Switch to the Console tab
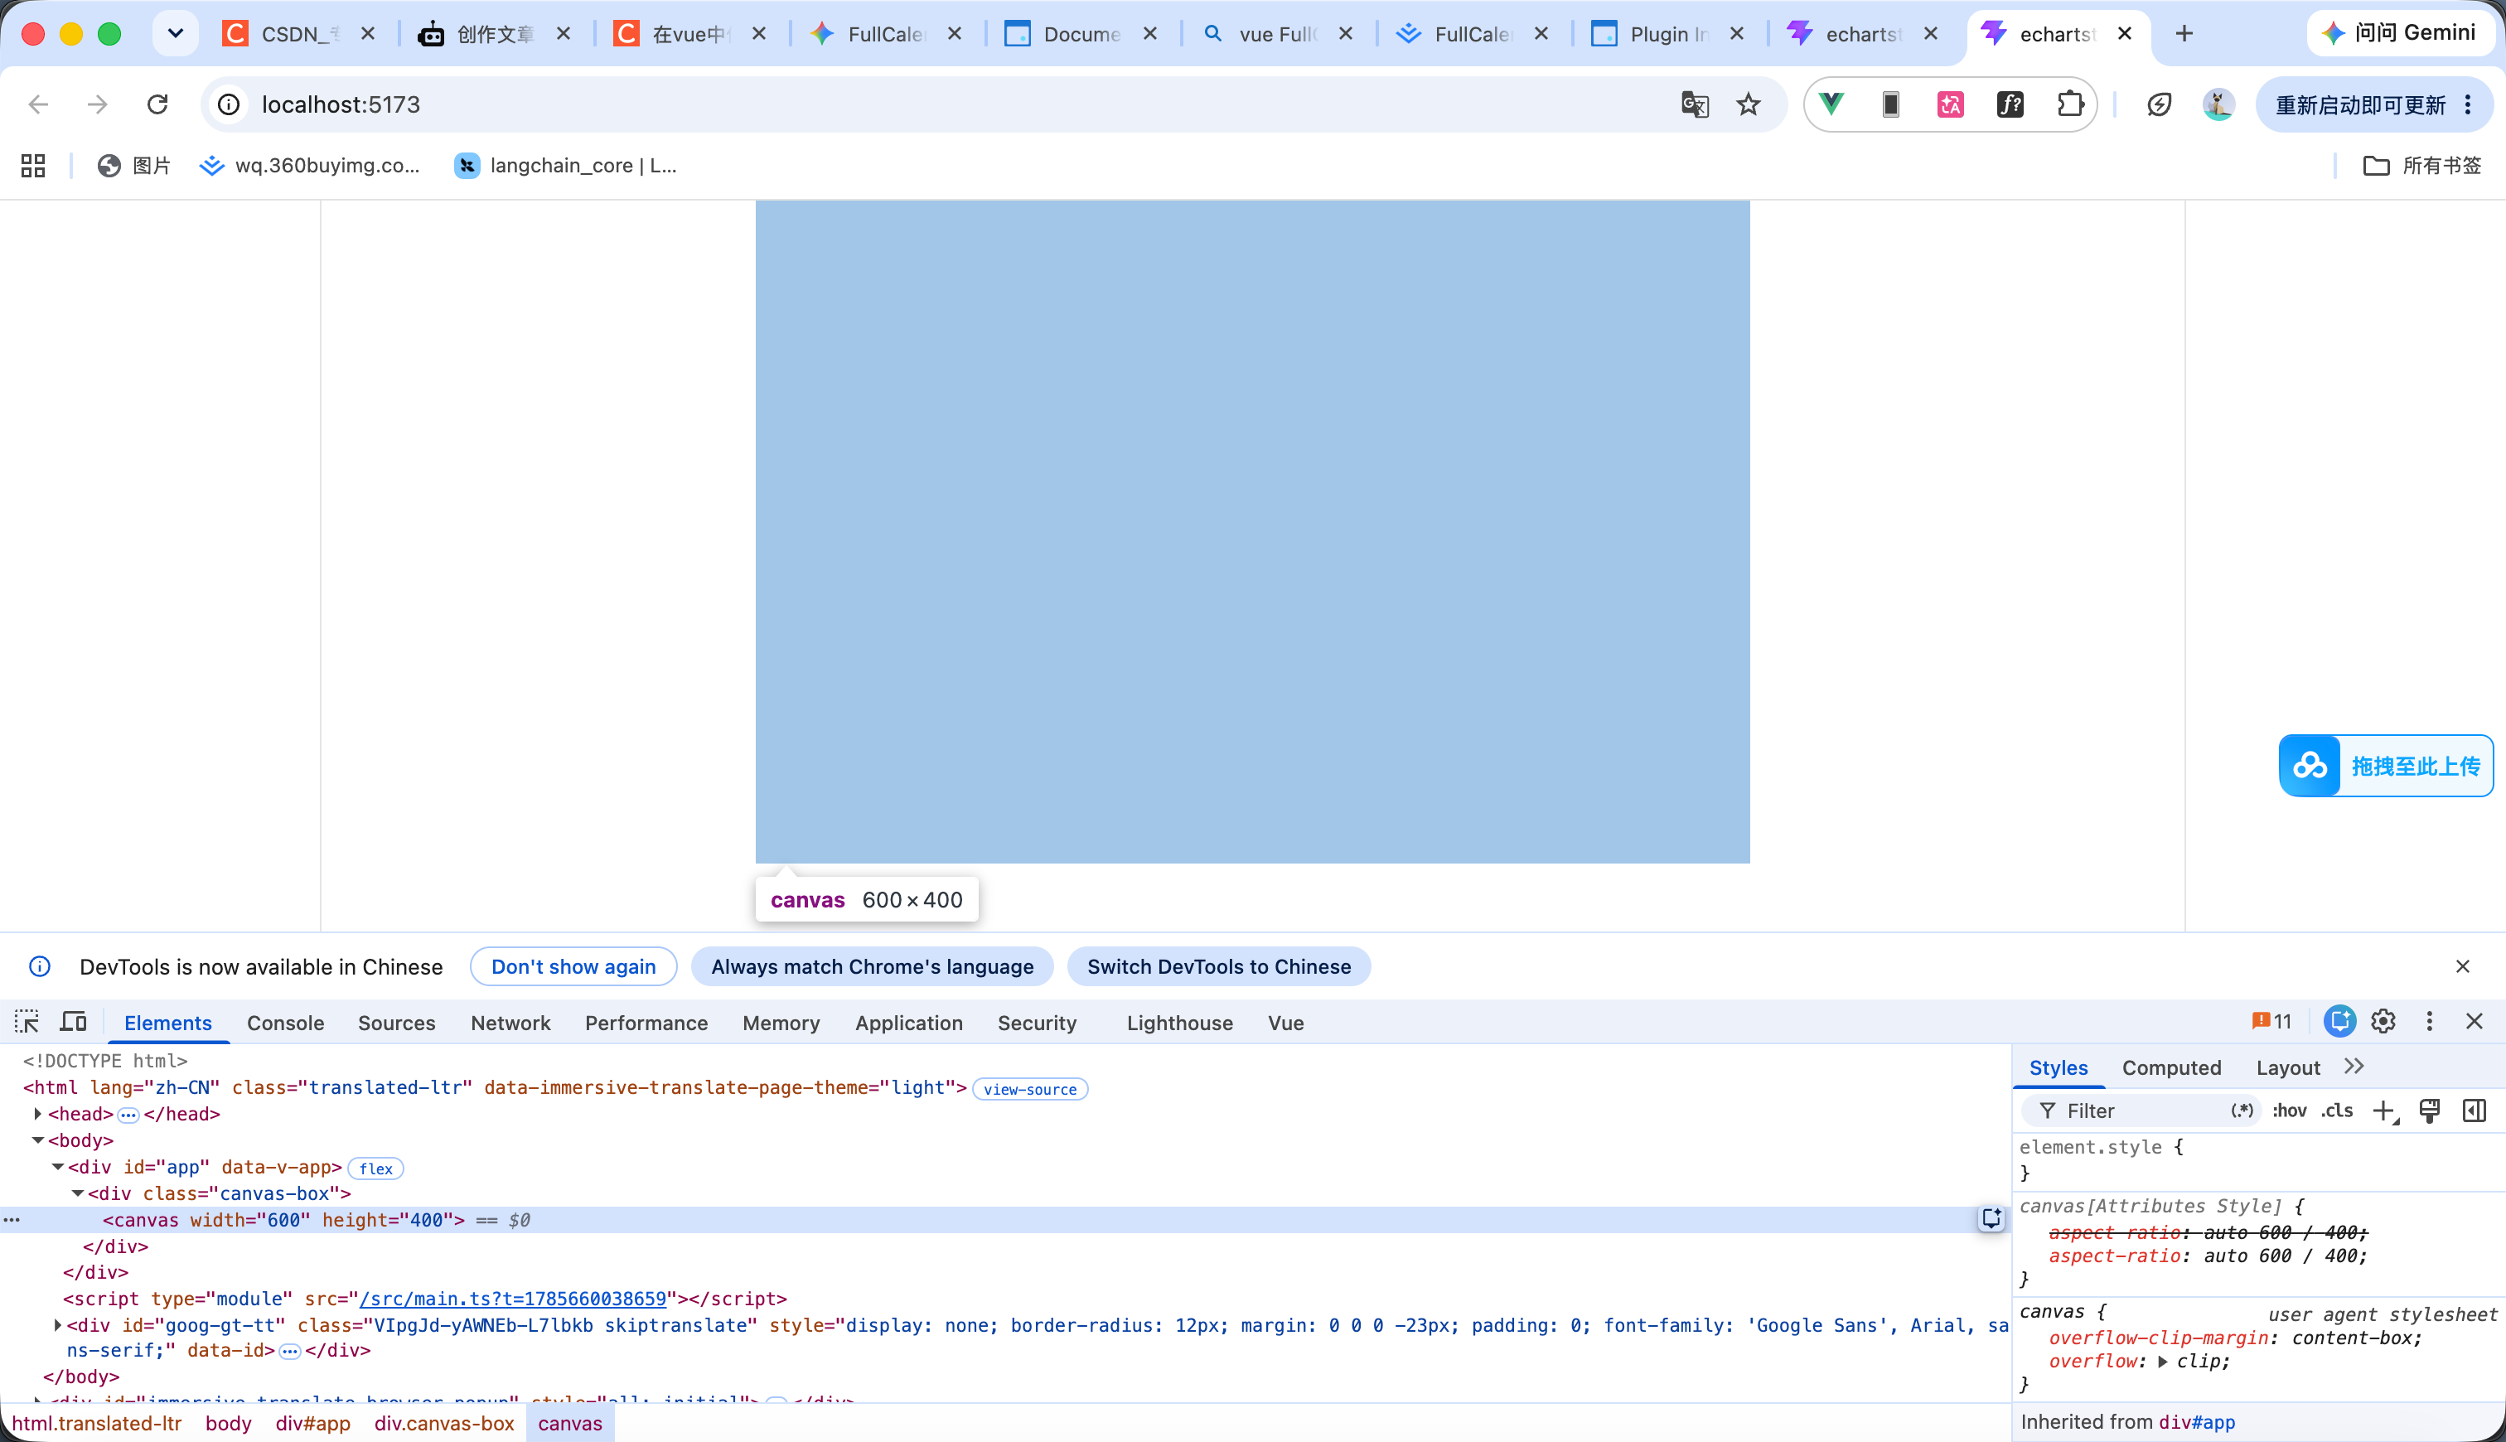Viewport: 2506px width, 1442px height. pos(285,1023)
